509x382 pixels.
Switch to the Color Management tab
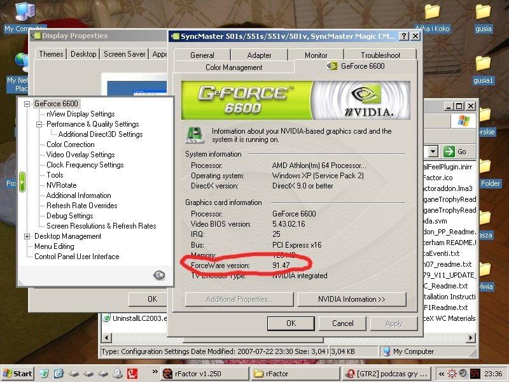tap(234, 67)
